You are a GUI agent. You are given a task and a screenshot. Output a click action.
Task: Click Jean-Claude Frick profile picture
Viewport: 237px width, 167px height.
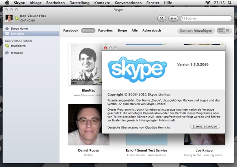(x=9, y=18)
